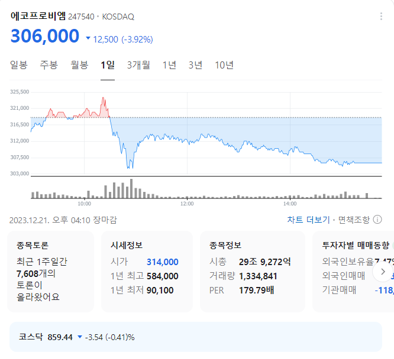Select the 10년 chart tab

(224, 65)
